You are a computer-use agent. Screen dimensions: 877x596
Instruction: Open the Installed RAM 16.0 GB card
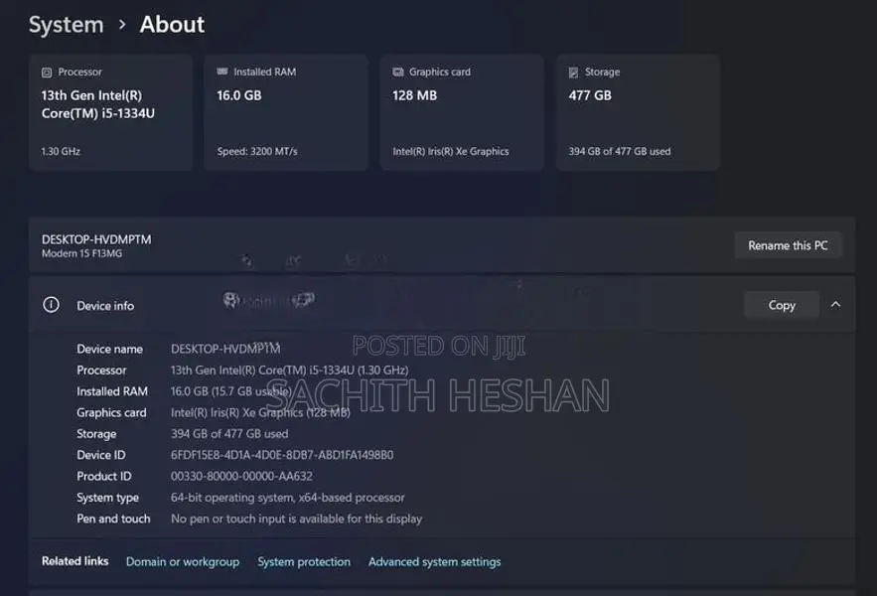(286, 112)
